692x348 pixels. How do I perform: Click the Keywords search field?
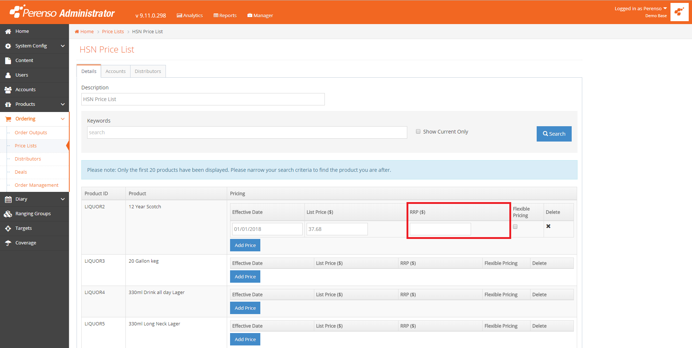(x=247, y=132)
